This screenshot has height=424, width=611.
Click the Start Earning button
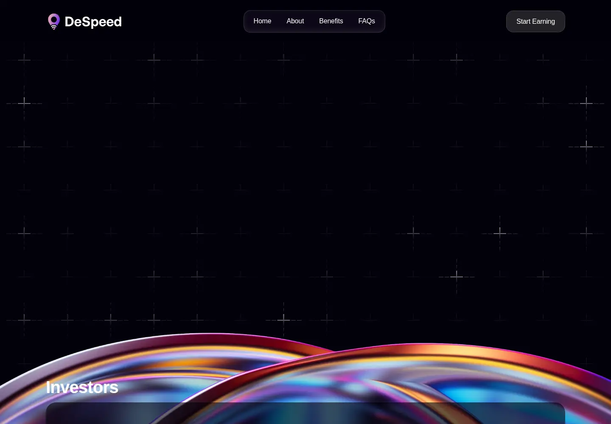point(535,21)
